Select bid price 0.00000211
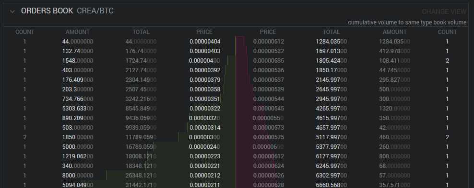The image size is (474, 188). [205, 185]
